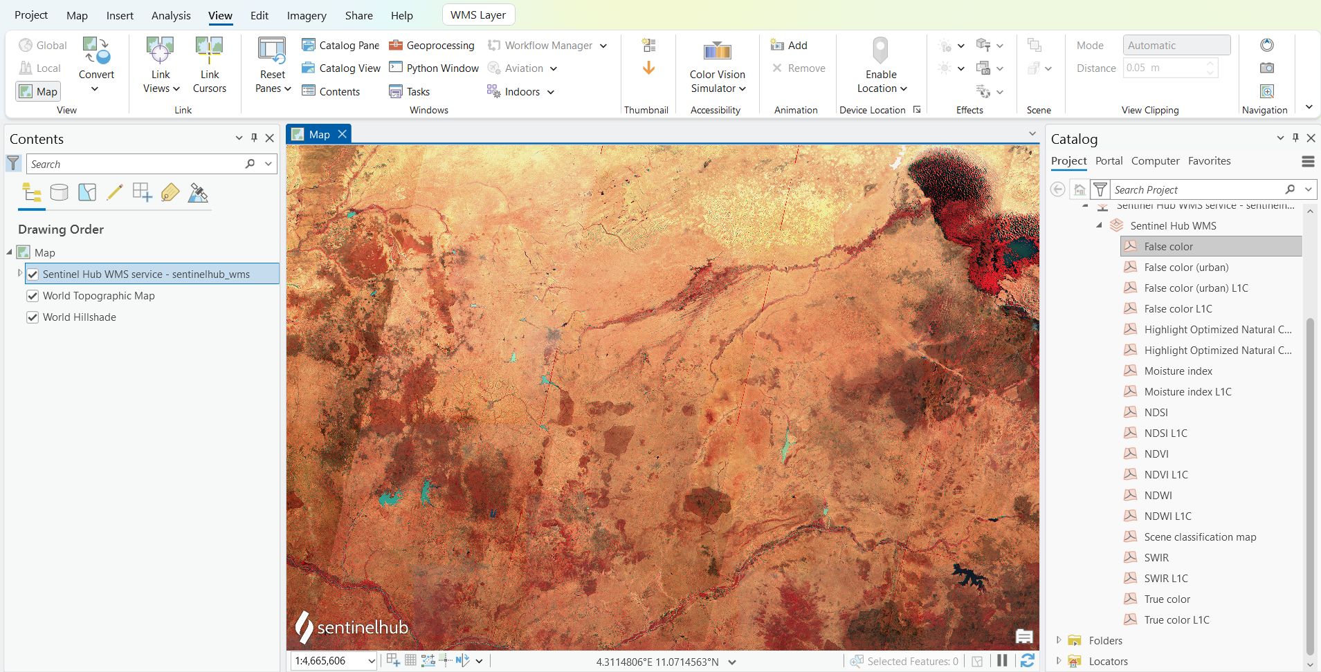Import thumbnail with orange arrow
Screen dimensions: 1321x672
click(648, 68)
